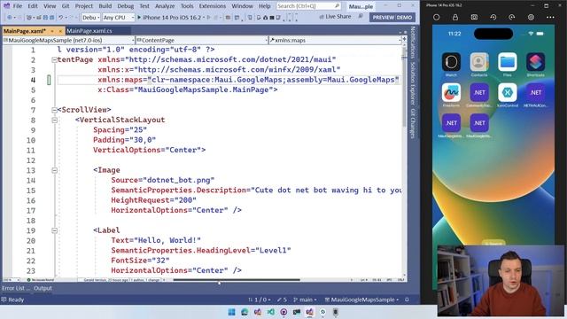Open the Contacts app in simulator
The image size is (567, 319).
coord(479,62)
